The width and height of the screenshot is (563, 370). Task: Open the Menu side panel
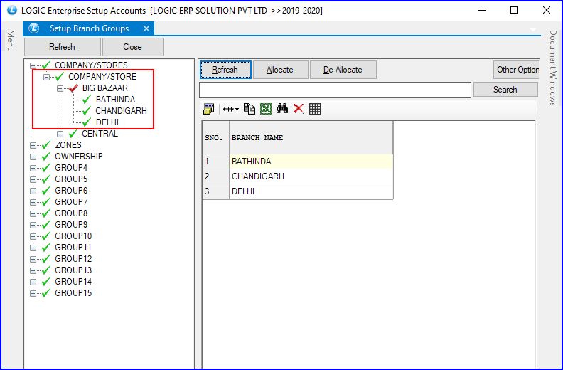(11, 41)
